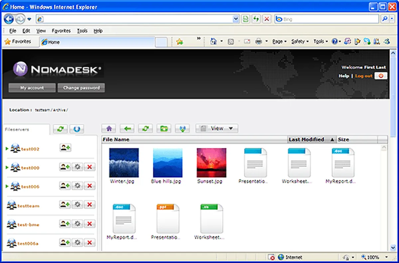
Task: Open settings gear for test006
Action: coord(77,186)
